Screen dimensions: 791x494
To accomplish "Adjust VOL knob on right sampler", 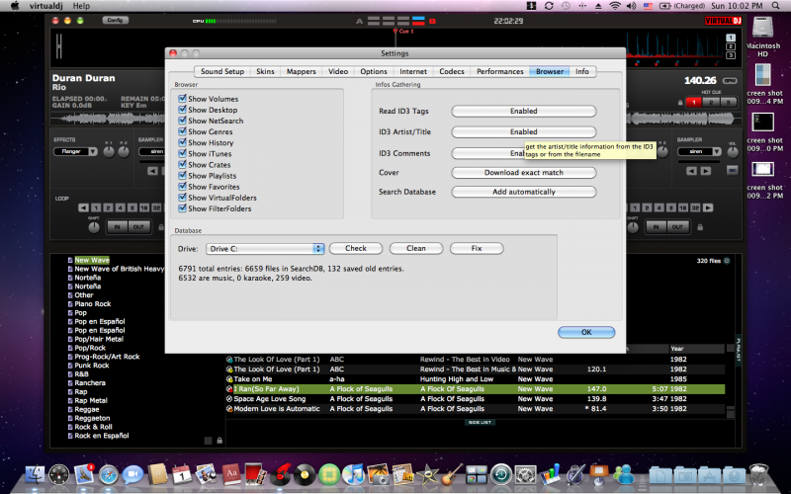I will click(x=733, y=151).
